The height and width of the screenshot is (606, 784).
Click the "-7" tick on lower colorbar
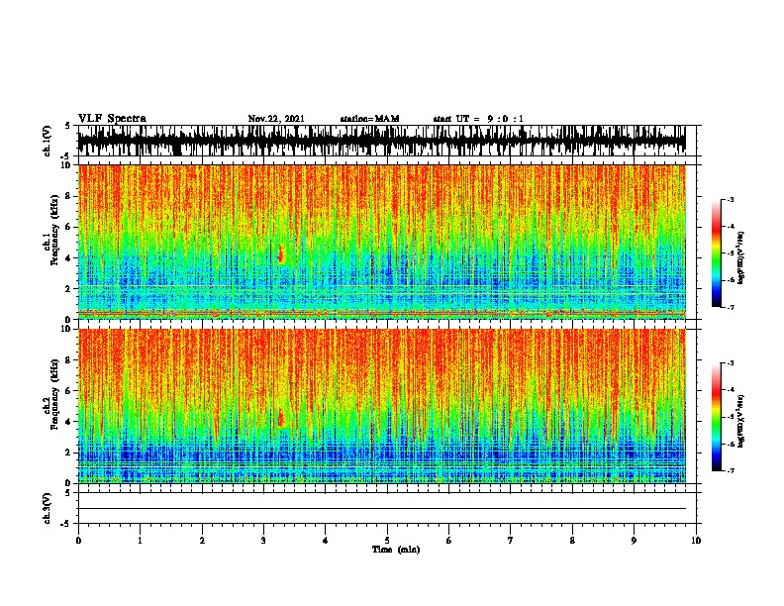tap(731, 470)
